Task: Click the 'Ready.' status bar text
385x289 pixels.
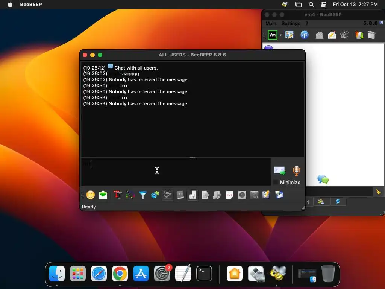Action: coord(89,207)
